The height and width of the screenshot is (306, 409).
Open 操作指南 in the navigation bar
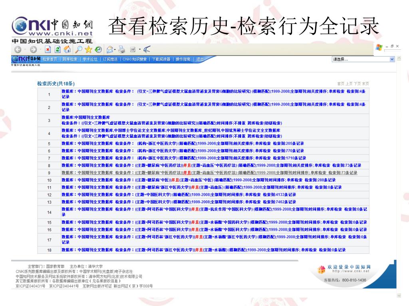click(x=183, y=59)
